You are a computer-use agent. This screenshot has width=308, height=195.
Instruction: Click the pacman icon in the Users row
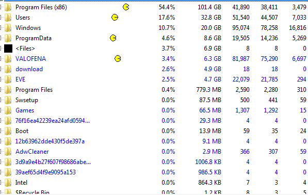coord(115,18)
